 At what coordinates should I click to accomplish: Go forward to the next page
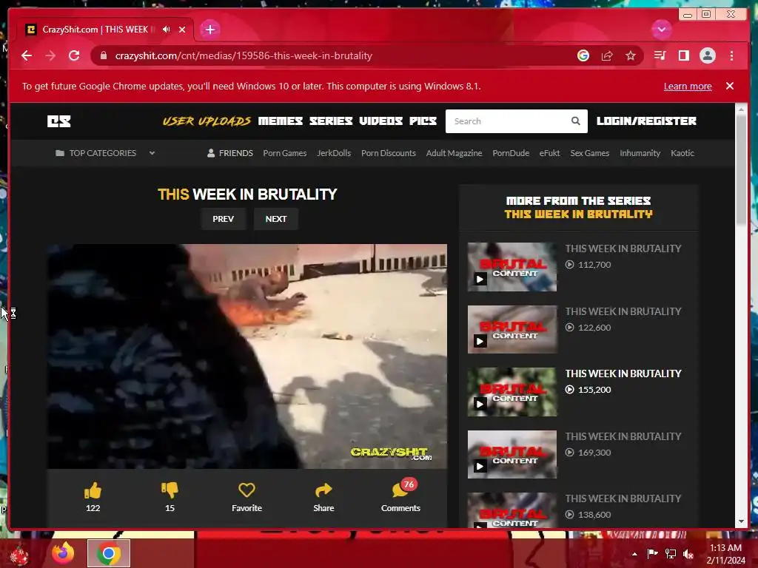[x=50, y=55]
